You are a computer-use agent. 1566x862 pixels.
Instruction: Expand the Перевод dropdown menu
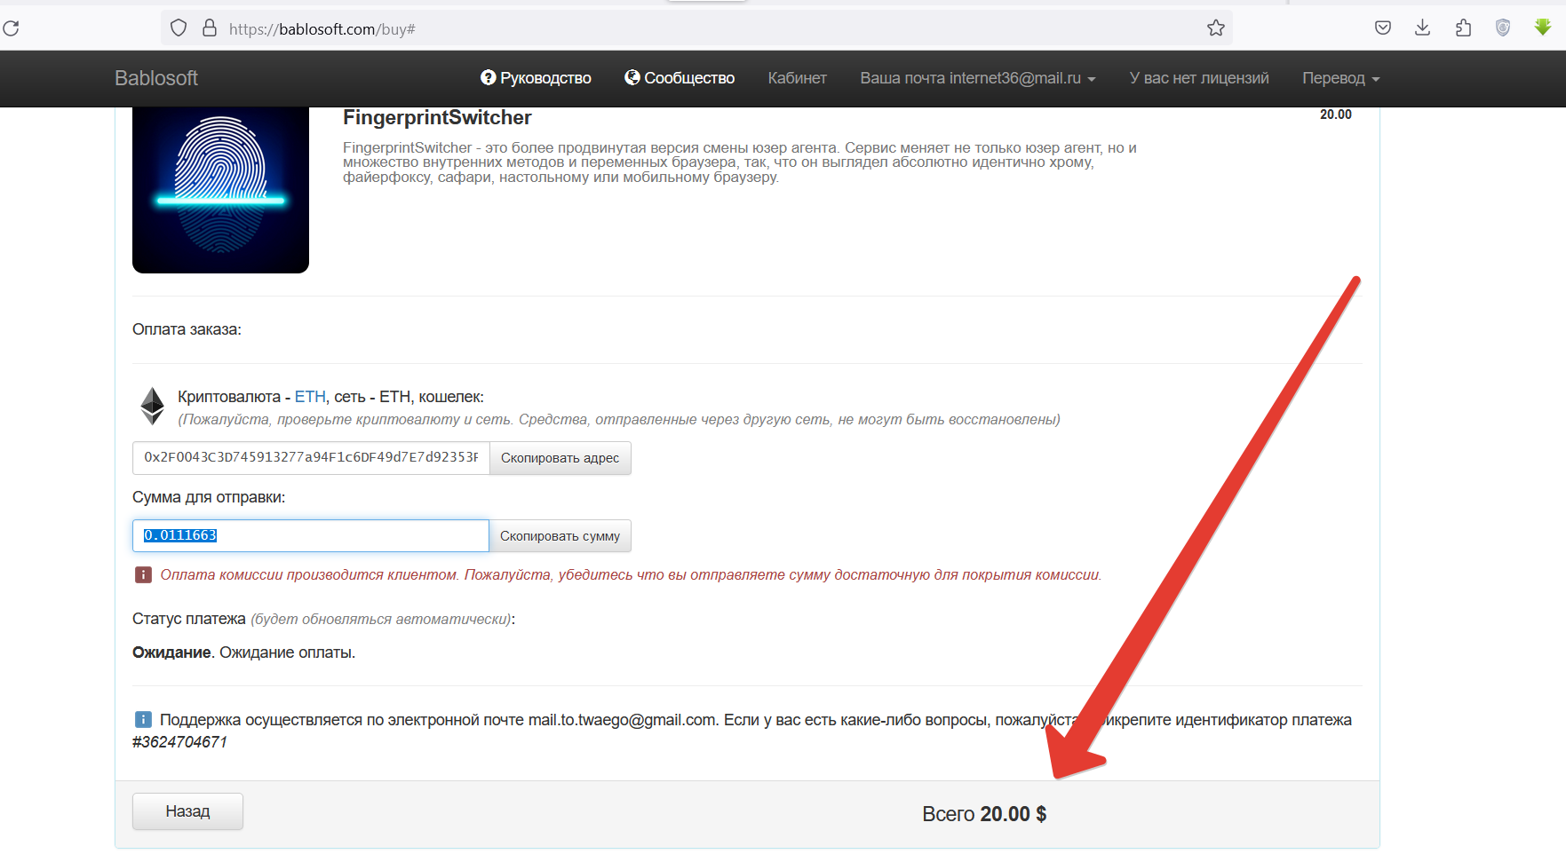[x=1340, y=78]
